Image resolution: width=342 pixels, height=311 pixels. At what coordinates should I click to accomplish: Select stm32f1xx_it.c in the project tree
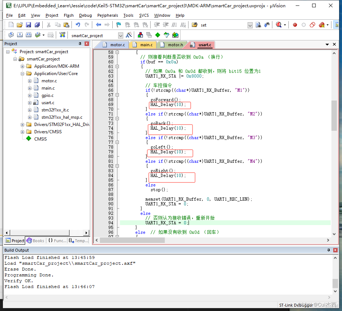(55, 110)
